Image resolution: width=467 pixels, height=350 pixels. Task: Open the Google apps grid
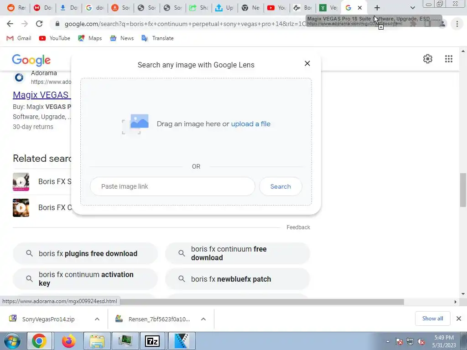click(449, 59)
